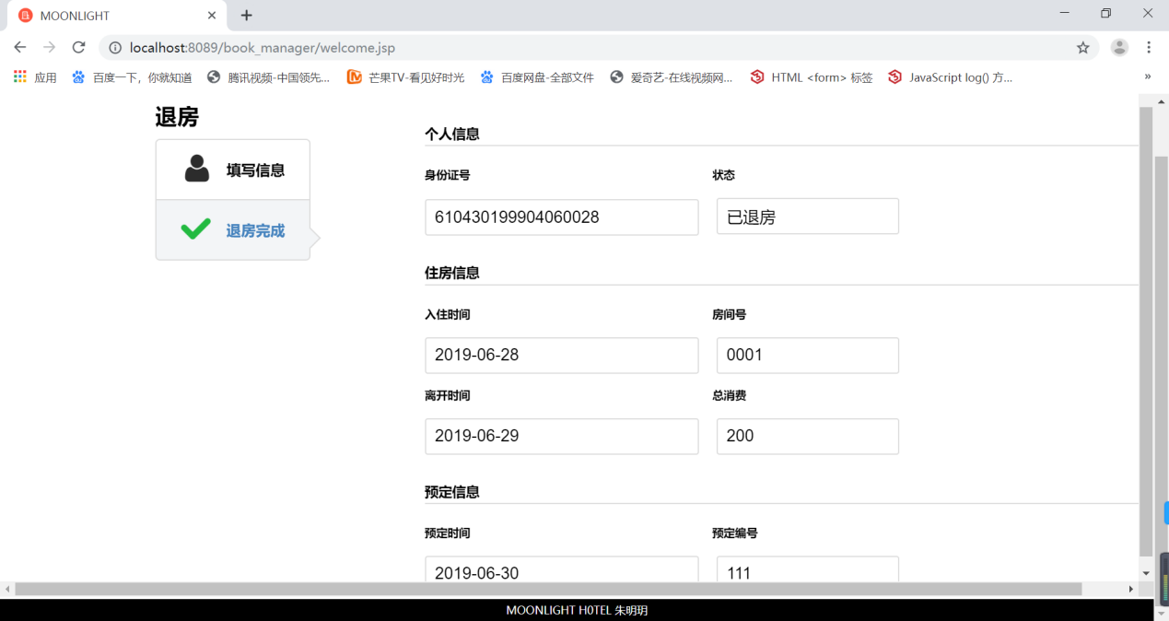Image resolution: width=1169 pixels, height=621 pixels.
Task: Open 百度网盘-全部文件 bookmark
Action: (x=537, y=77)
